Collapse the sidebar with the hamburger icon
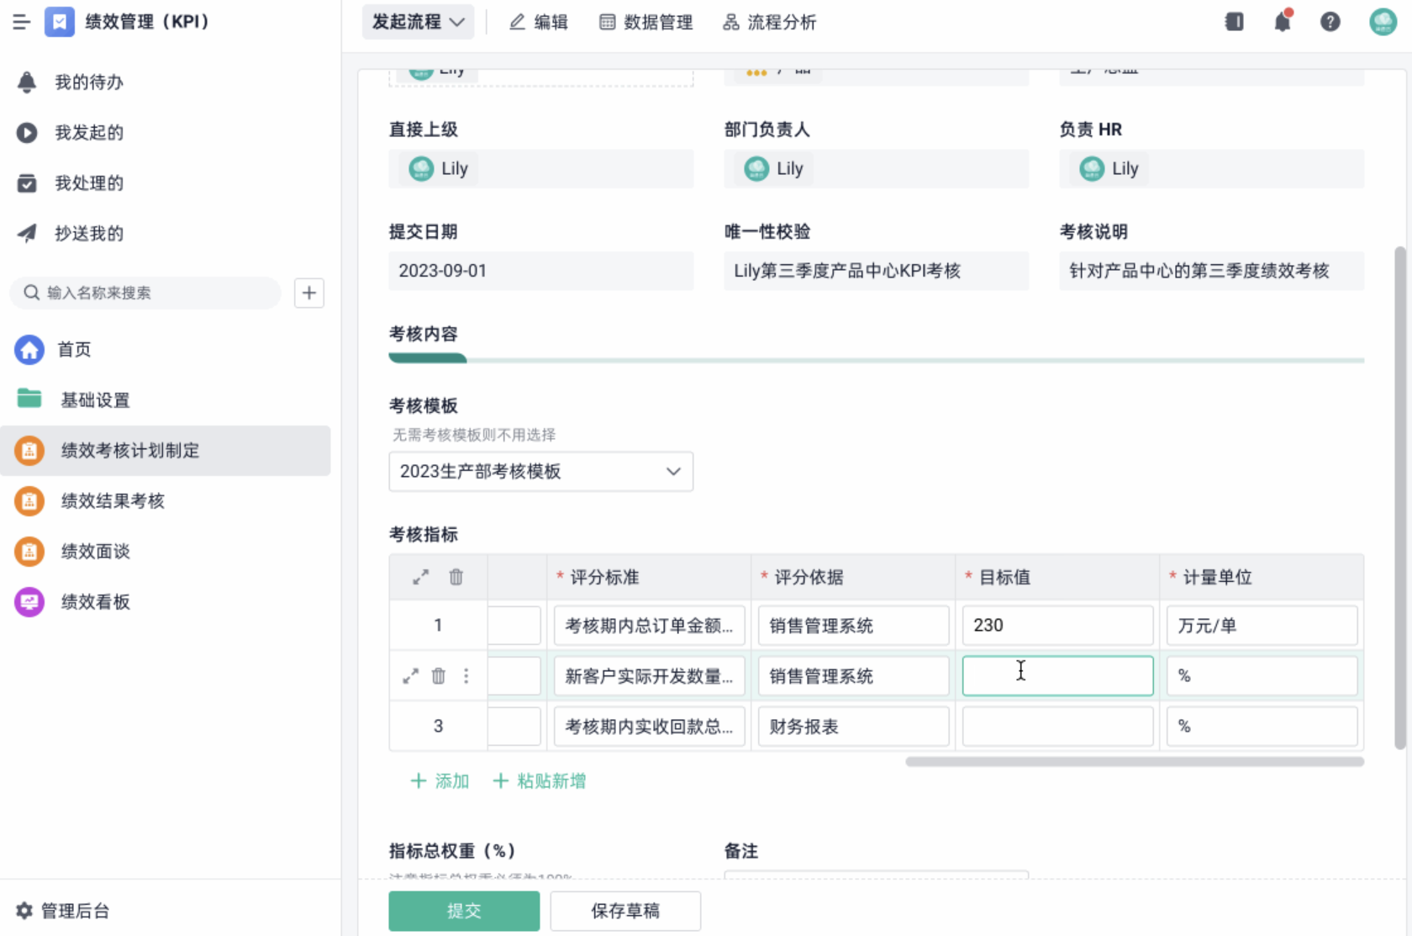This screenshot has width=1412, height=936. point(22,22)
